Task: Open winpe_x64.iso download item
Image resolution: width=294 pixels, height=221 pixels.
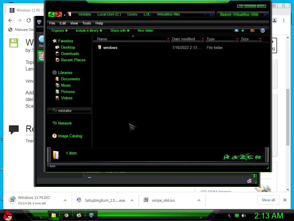Action: (x=163, y=200)
